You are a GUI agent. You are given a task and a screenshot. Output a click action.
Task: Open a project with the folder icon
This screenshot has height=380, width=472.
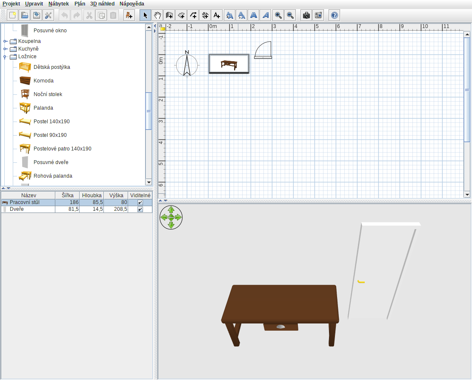[x=25, y=15]
